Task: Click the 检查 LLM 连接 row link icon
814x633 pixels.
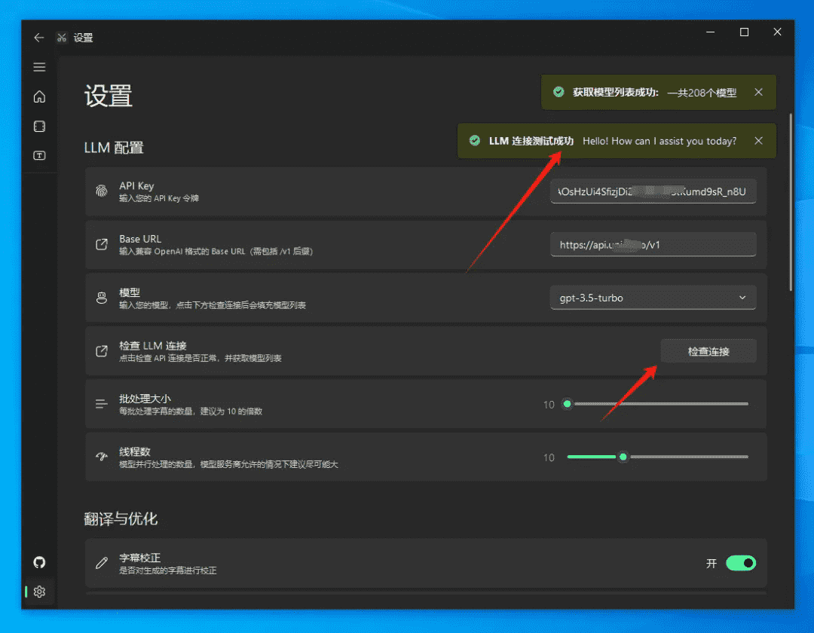Action: click(x=101, y=351)
